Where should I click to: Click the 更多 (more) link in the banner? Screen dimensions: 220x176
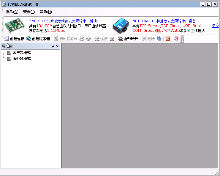215,26
